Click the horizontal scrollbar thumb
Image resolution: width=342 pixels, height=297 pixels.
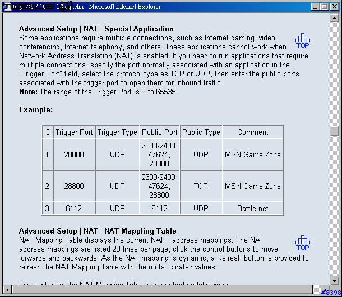click(163, 290)
